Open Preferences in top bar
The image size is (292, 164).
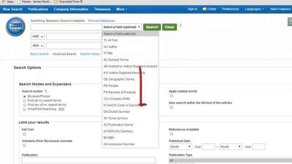(230, 9)
